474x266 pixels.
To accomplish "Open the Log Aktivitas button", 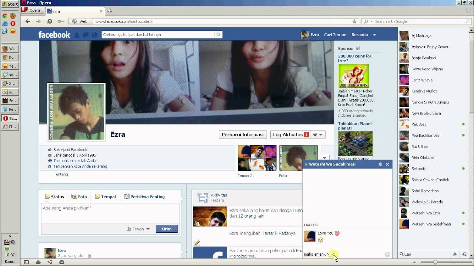I will pyautogui.click(x=290, y=135).
